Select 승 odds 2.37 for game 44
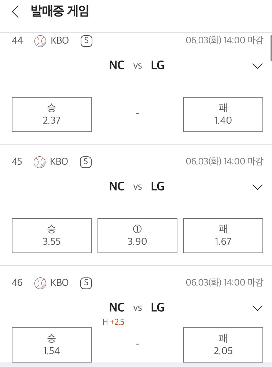 tap(52, 114)
